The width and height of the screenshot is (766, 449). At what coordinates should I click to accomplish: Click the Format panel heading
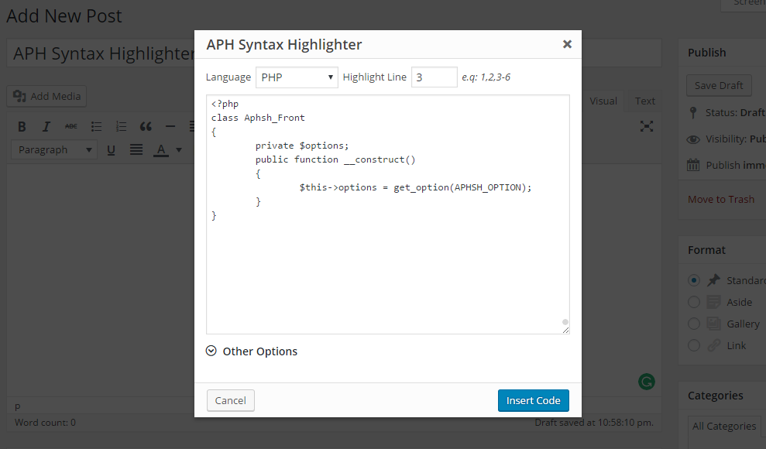point(706,250)
